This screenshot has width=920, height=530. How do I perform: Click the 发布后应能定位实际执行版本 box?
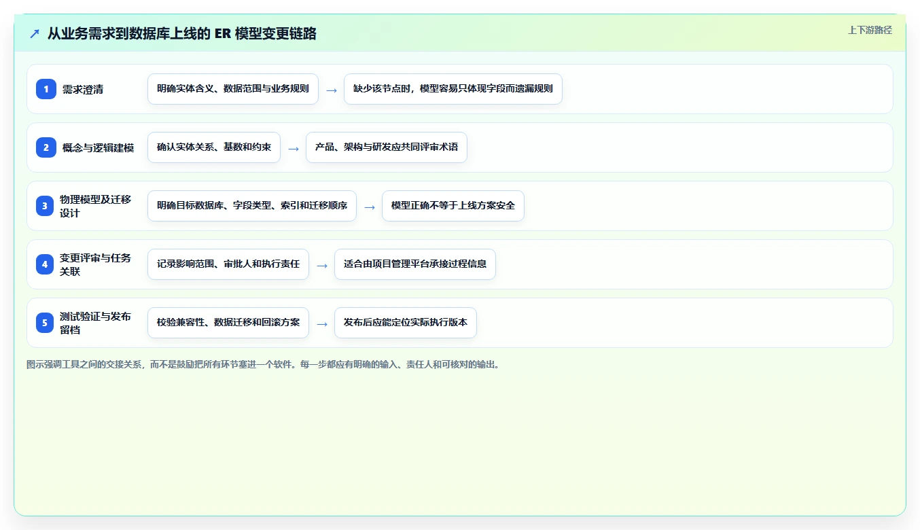pos(406,323)
